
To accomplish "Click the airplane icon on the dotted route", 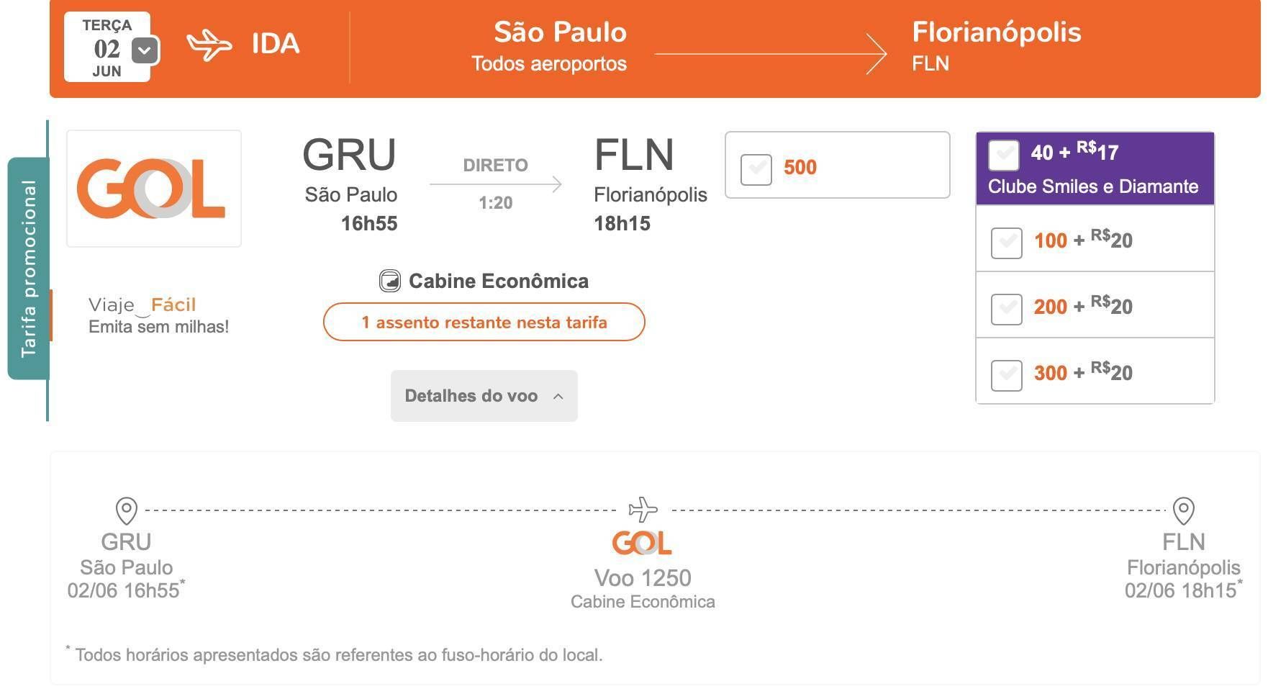I will point(643,509).
